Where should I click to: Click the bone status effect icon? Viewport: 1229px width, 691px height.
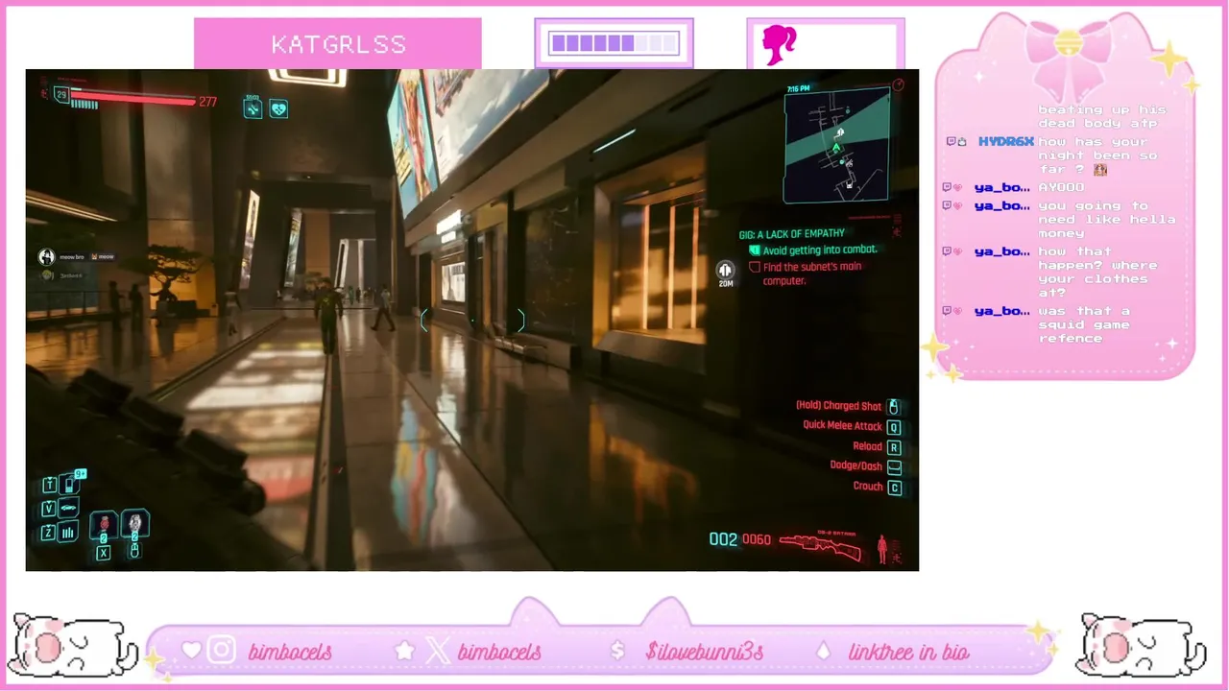(x=253, y=109)
